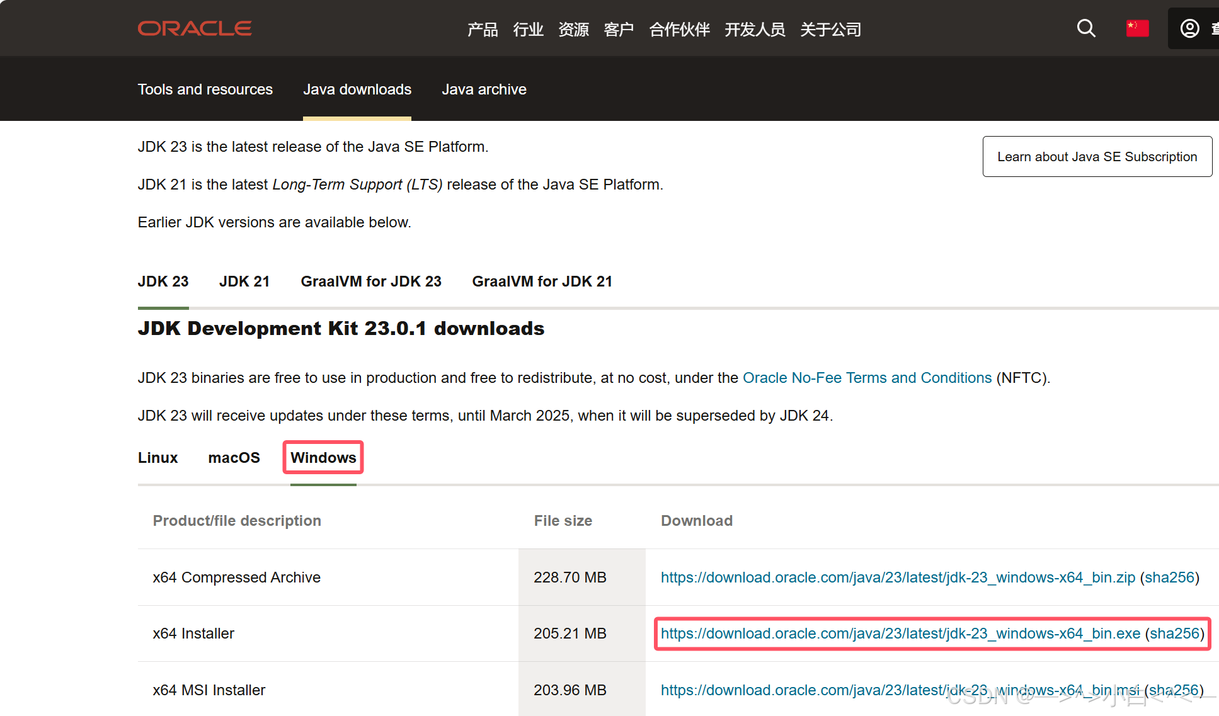This screenshot has width=1219, height=716.
Task: Click the China flag country selector
Action: pyautogui.click(x=1137, y=28)
